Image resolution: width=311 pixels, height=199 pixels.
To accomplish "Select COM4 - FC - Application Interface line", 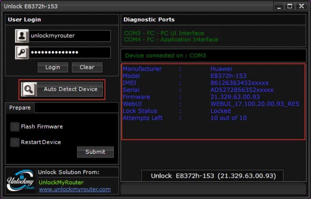I will pos(171,39).
